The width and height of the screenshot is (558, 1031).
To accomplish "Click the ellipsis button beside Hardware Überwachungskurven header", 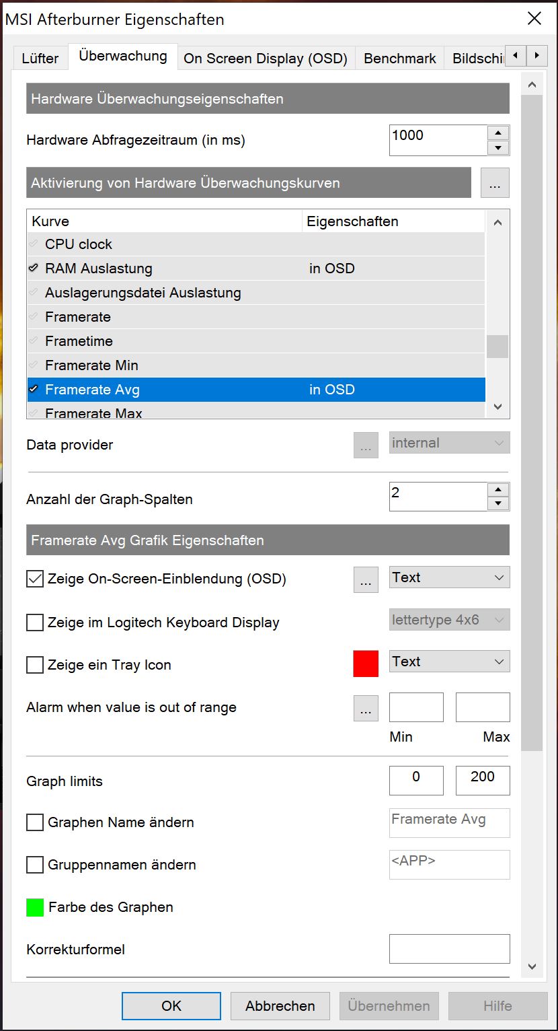I will 495,183.
